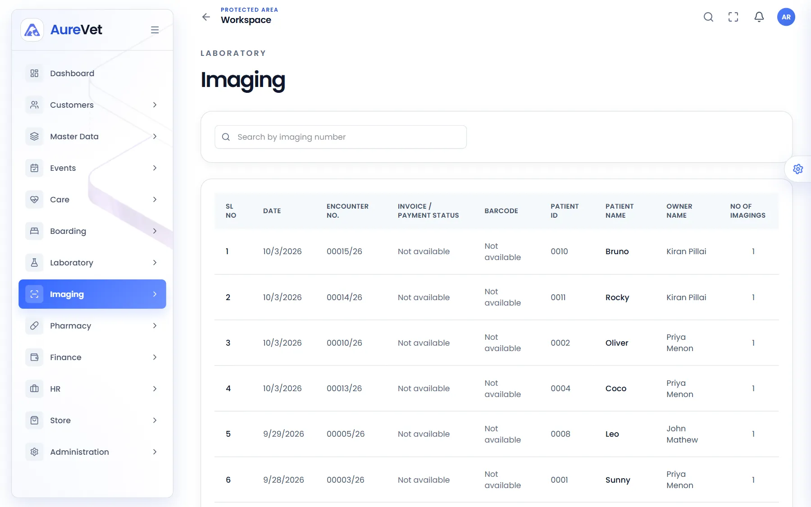Click the Store bag icon
Image resolution: width=811 pixels, height=507 pixels.
(34, 420)
